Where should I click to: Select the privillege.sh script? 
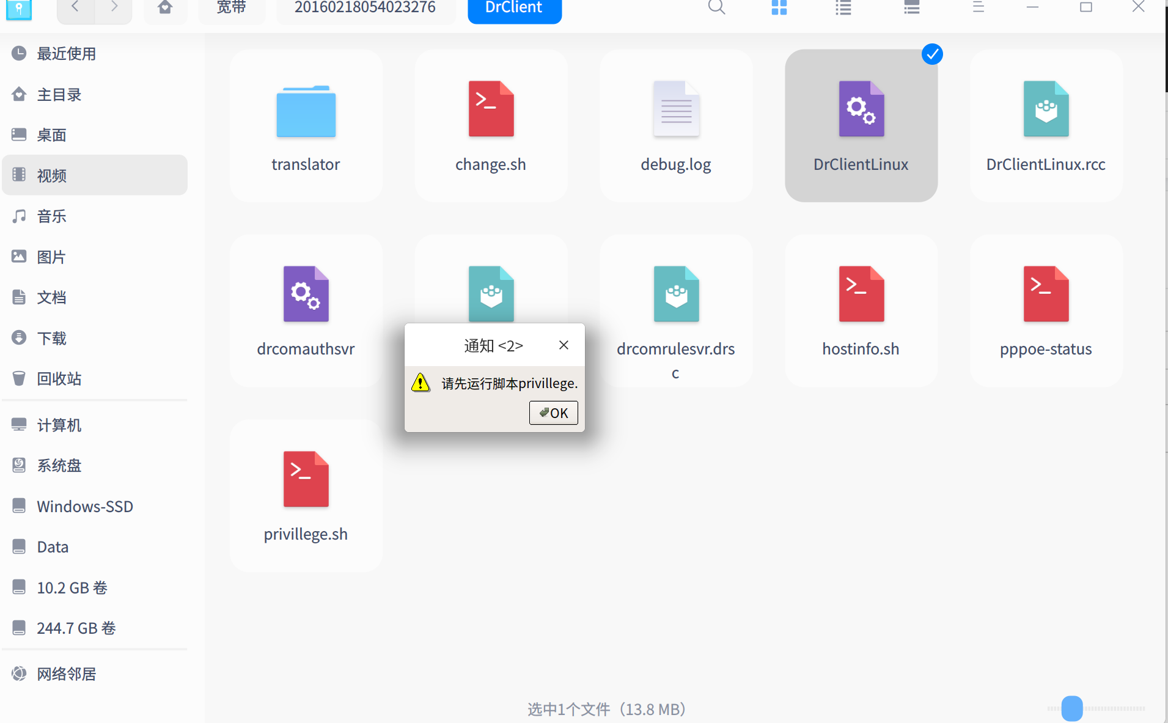pyautogui.click(x=306, y=496)
